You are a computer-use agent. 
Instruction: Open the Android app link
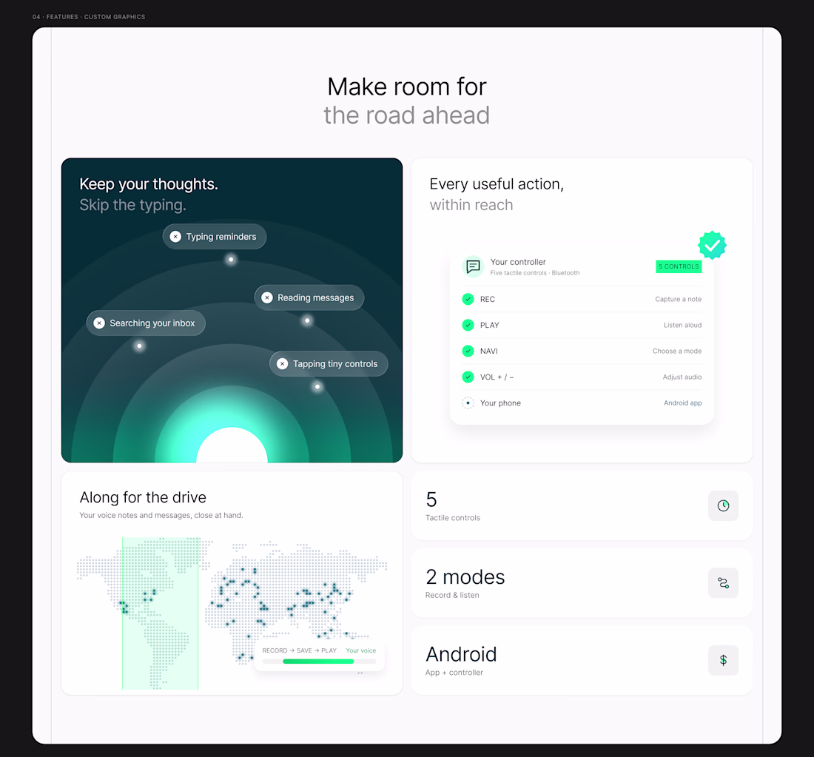(x=683, y=403)
